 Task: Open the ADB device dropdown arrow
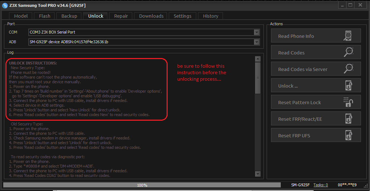(x=257, y=42)
